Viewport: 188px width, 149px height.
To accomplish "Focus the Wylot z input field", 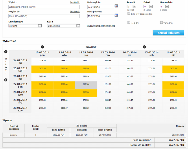I will (x=44, y=7).
